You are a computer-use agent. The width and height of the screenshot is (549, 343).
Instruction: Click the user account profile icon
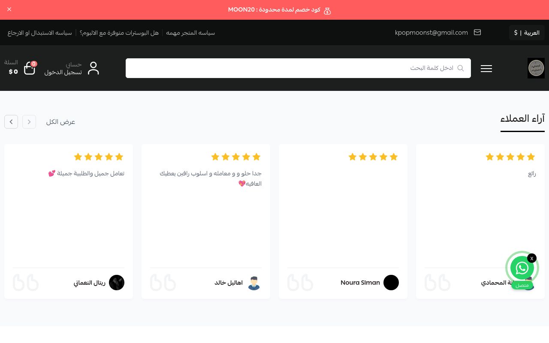click(x=93, y=69)
